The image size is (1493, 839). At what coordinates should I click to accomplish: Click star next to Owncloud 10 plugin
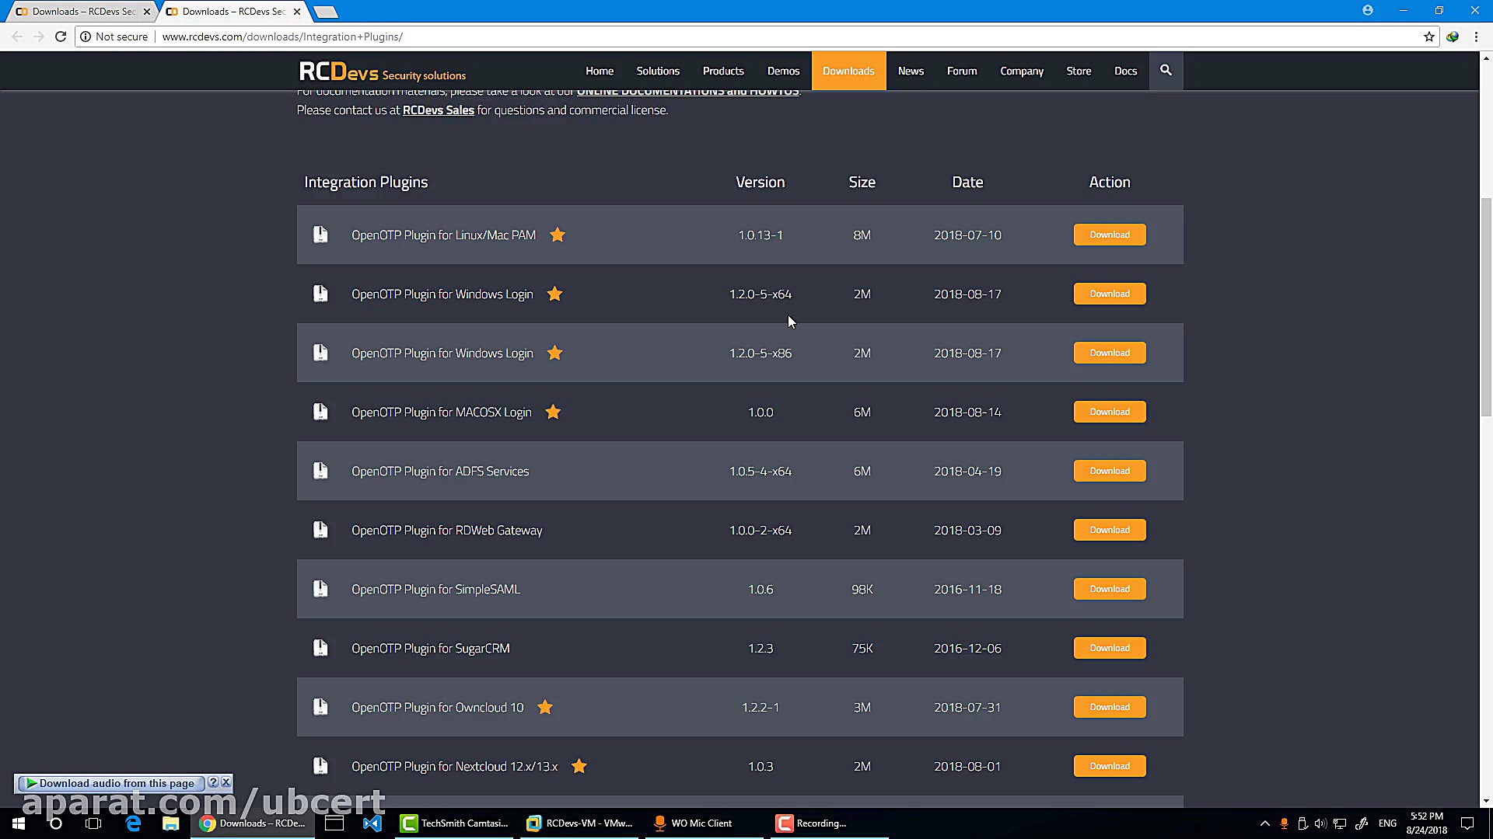545,707
